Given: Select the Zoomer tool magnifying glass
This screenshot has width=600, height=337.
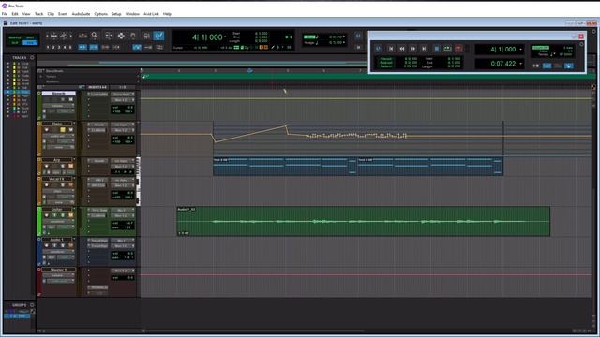Looking at the screenshot, I should [x=95, y=36].
